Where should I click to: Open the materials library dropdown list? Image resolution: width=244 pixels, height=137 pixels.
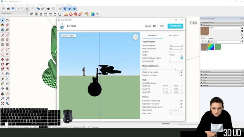(x=225, y=42)
